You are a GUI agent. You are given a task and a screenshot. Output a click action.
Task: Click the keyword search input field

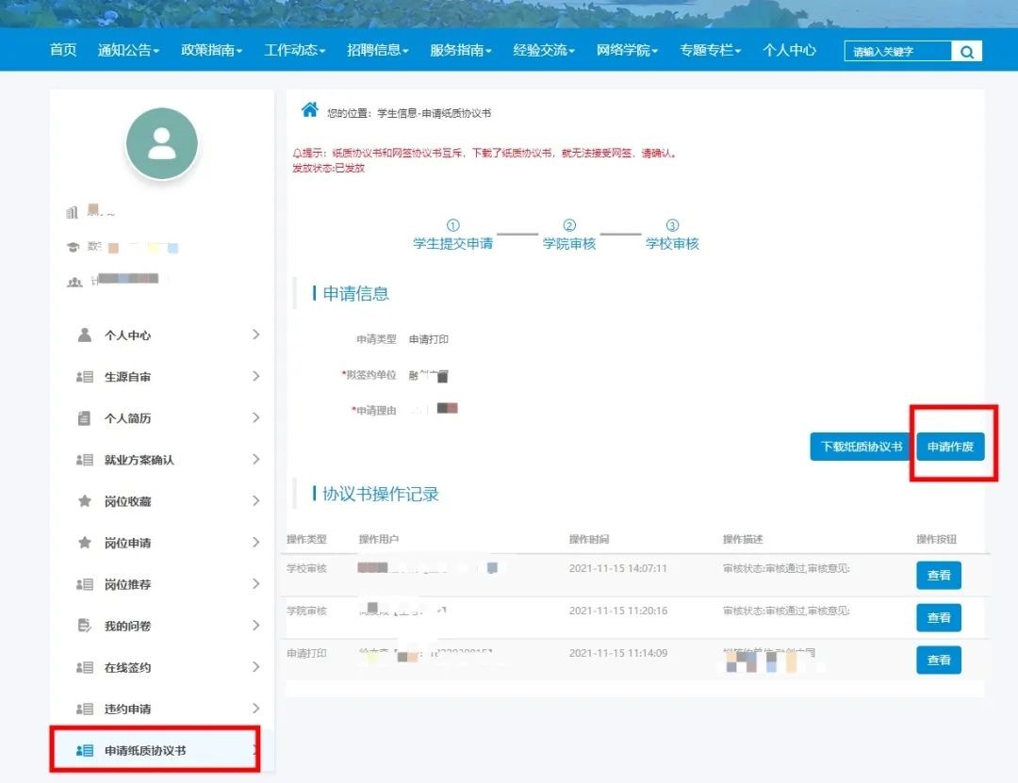click(x=897, y=52)
